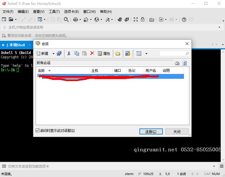Click the Print icon in main toolbar
Viewport: 225px width, 177px height.
coord(76,19)
